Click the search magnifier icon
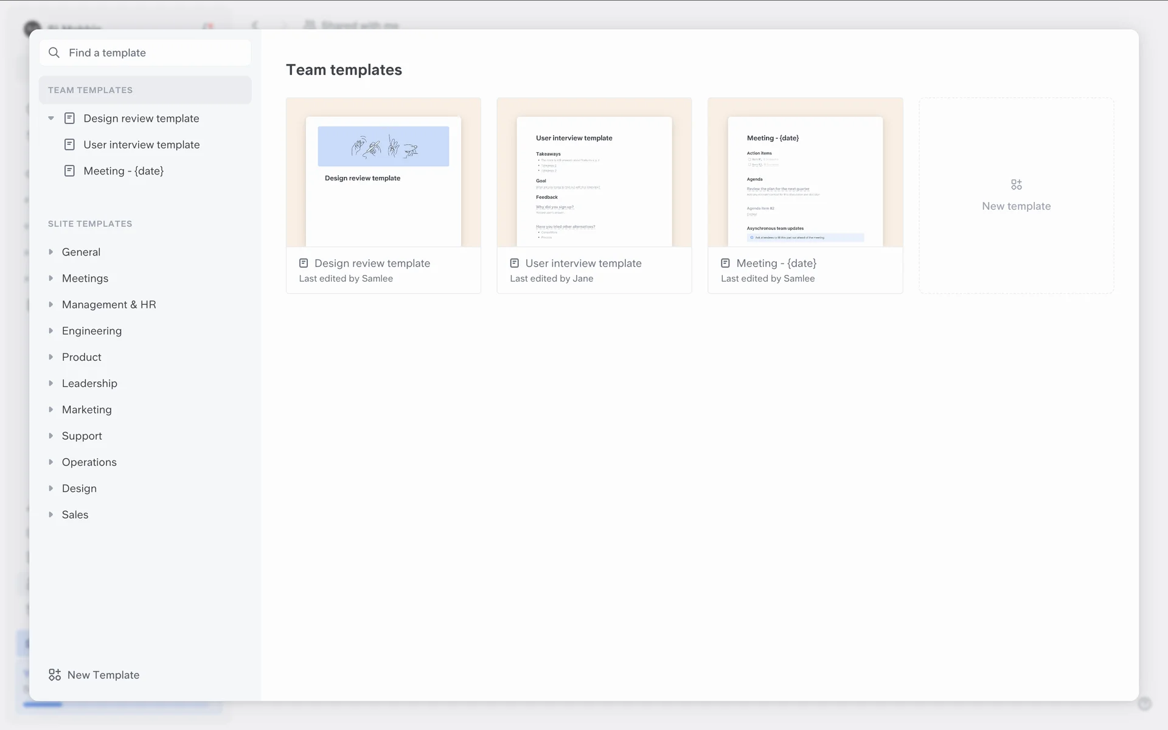1168x730 pixels. click(54, 53)
